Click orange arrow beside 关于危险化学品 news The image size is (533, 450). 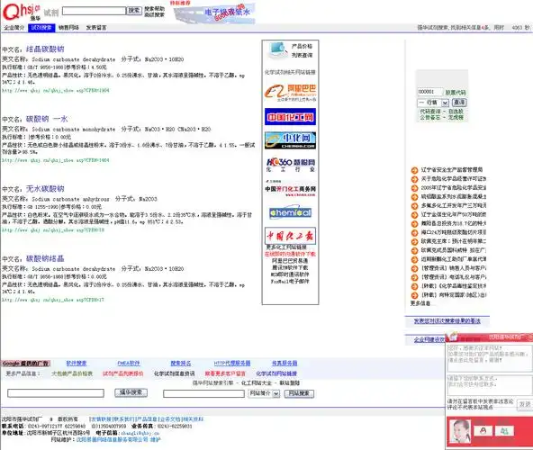[415, 179]
